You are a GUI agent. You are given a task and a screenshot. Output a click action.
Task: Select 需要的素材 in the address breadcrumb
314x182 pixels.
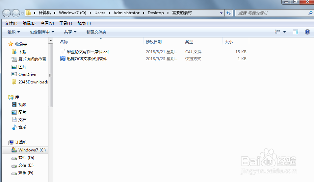pyautogui.click(x=182, y=13)
